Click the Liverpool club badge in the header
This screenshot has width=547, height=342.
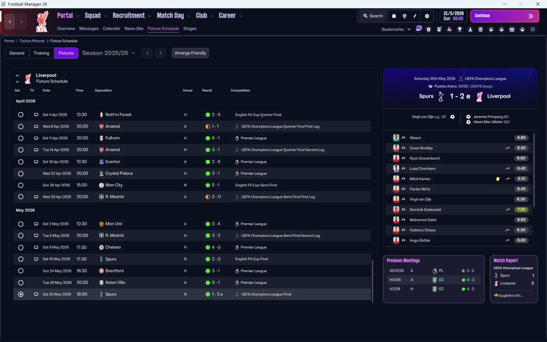(x=42, y=21)
